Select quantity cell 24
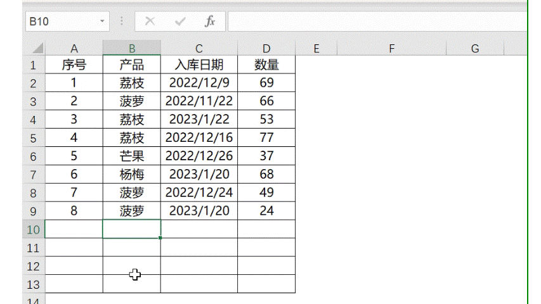 click(266, 211)
